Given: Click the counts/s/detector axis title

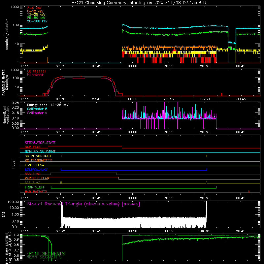Looking at the screenshot, I should click(x=7, y=34).
